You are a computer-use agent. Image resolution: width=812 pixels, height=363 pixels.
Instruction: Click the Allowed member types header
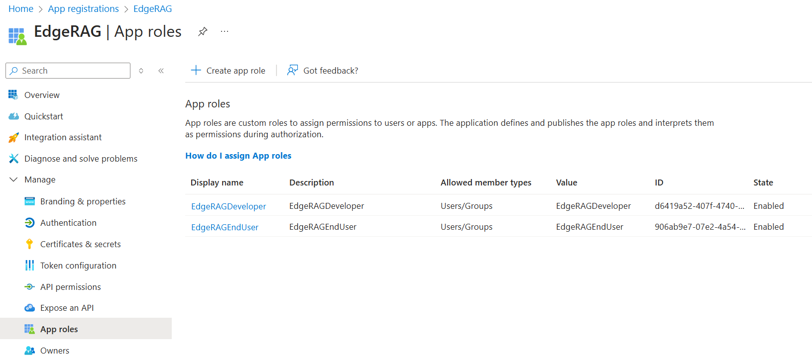pos(486,182)
